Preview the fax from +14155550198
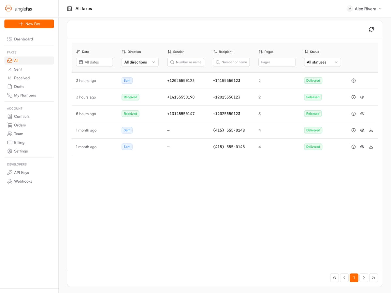 [x=362, y=97]
